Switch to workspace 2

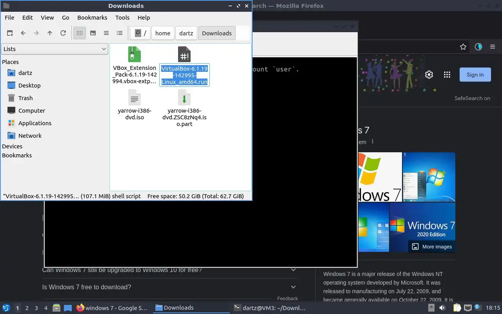coord(27,308)
